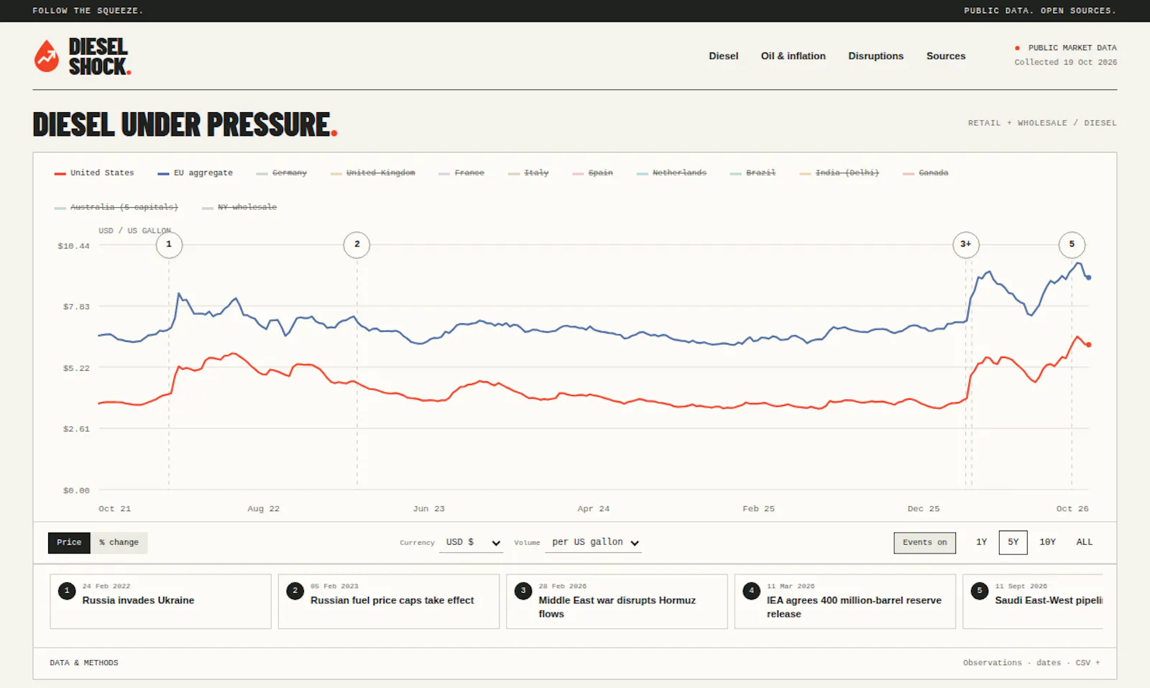Show the NY wholesale series

pos(239,207)
